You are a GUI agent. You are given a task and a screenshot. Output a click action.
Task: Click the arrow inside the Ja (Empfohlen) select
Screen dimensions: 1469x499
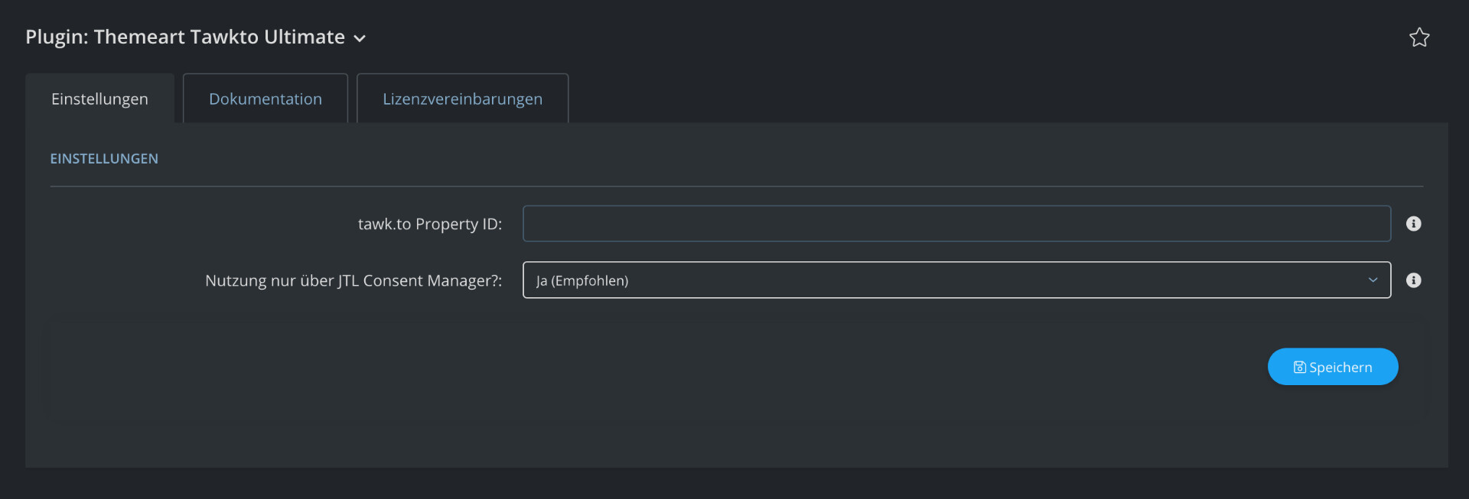[x=1373, y=280]
